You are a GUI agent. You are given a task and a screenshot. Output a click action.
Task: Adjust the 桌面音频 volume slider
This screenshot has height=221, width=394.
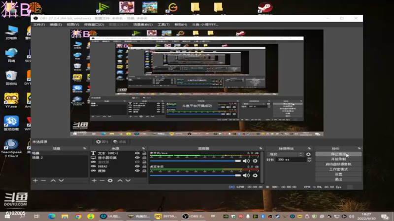point(195,175)
